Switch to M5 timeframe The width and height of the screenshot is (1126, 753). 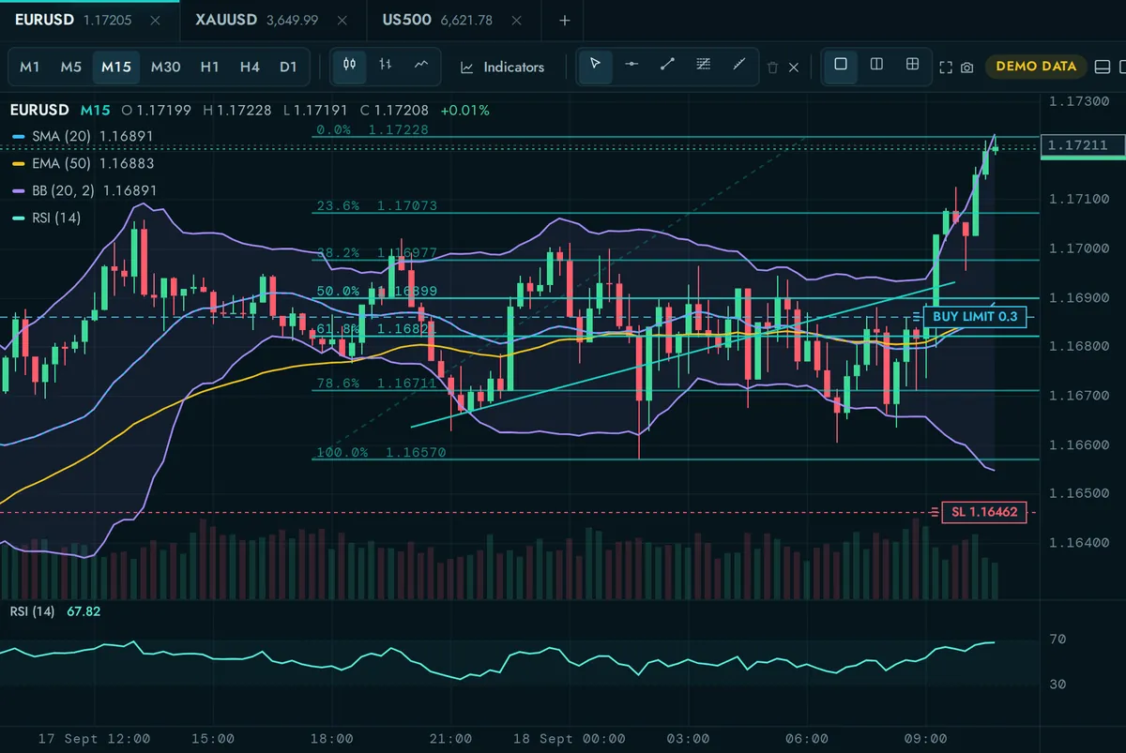coord(71,67)
